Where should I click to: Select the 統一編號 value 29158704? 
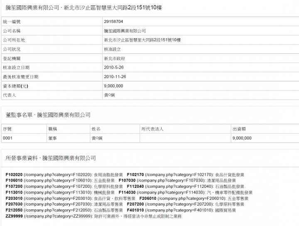coord(113,22)
